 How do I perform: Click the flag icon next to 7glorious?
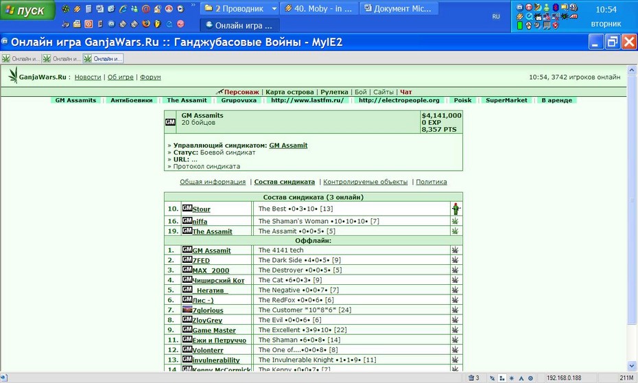(x=187, y=310)
